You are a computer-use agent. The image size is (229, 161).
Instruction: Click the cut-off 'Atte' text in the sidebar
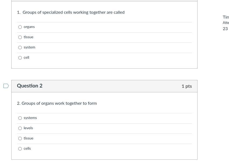click(226, 23)
